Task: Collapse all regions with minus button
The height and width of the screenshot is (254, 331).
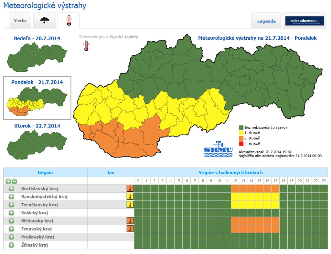Action: [15, 181]
